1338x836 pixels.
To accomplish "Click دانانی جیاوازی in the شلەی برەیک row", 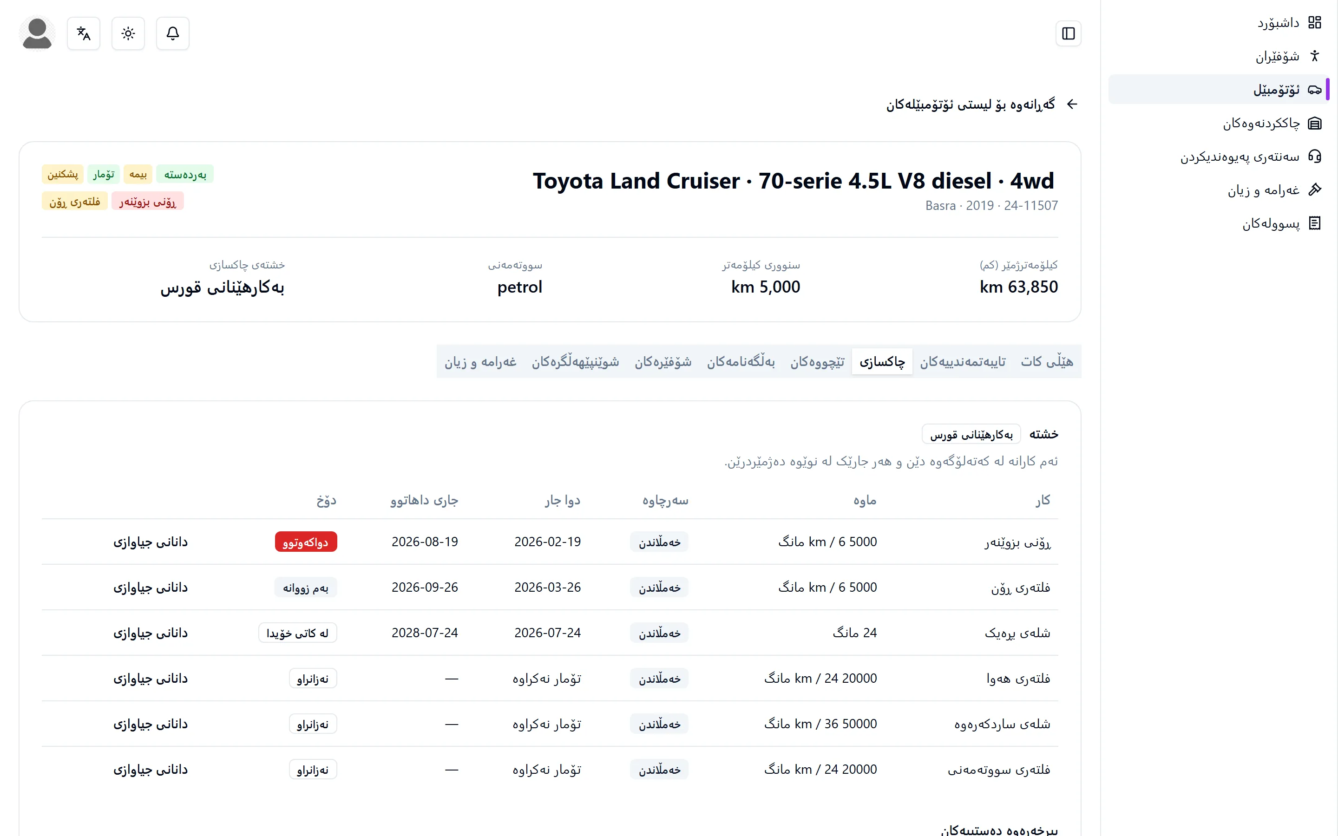I will [151, 633].
